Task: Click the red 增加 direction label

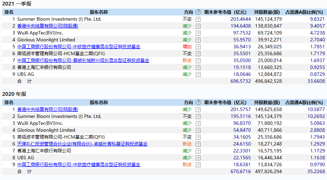Action: [x=187, y=47]
